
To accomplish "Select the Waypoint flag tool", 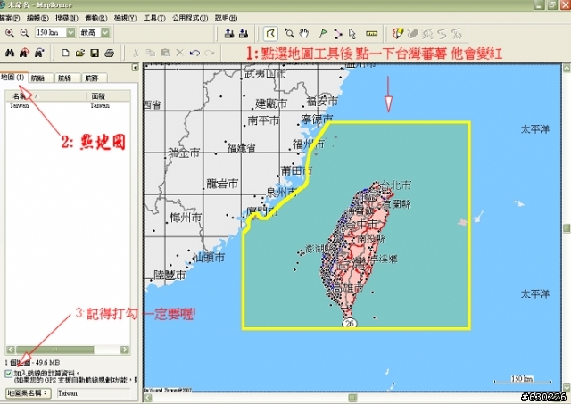I will (x=323, y=34).
